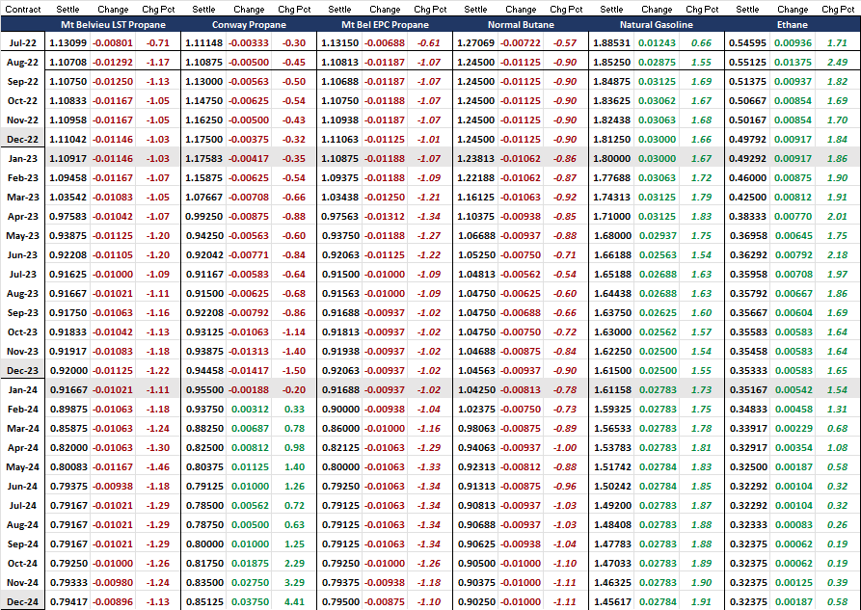
Task: Select the Ethane header
Action: tap(793, 25)
